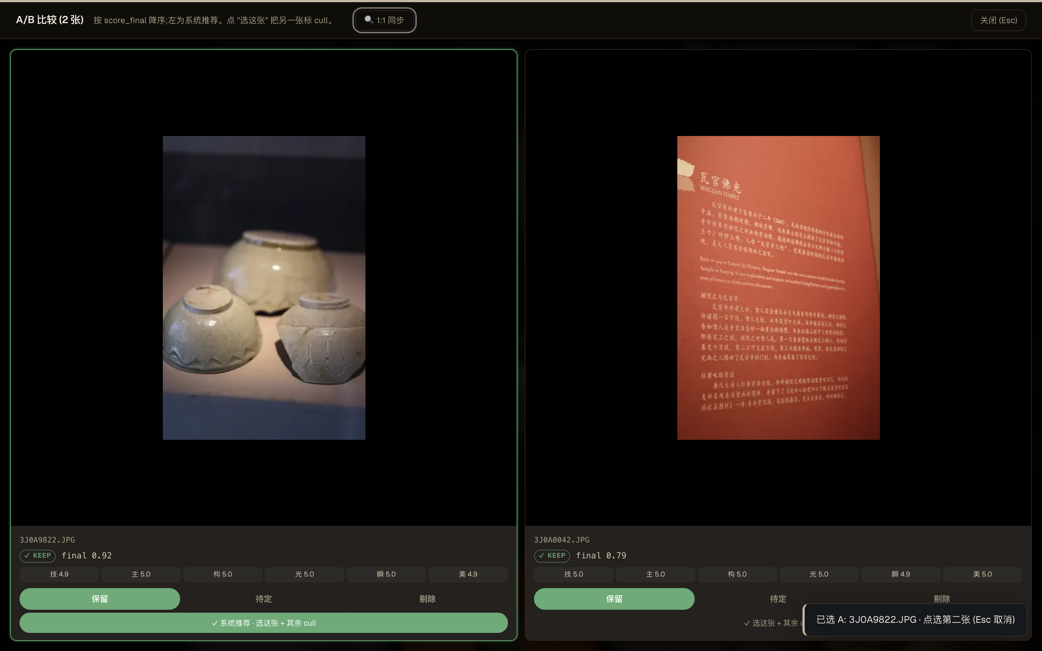The height and width of the screenshot is (651, 1042).
Task: Mark 3J0A9822.JPG as 剔除
Action: (427, 599)
